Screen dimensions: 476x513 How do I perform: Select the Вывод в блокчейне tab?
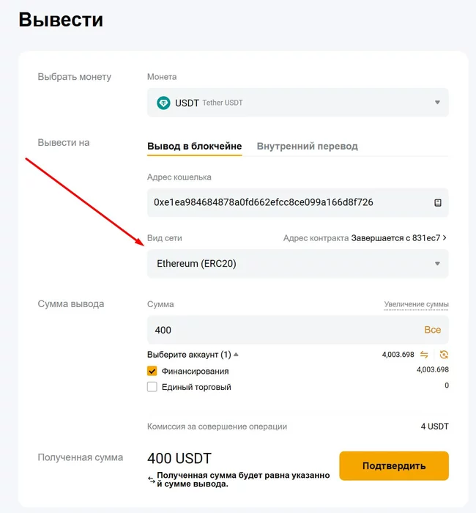194,146
